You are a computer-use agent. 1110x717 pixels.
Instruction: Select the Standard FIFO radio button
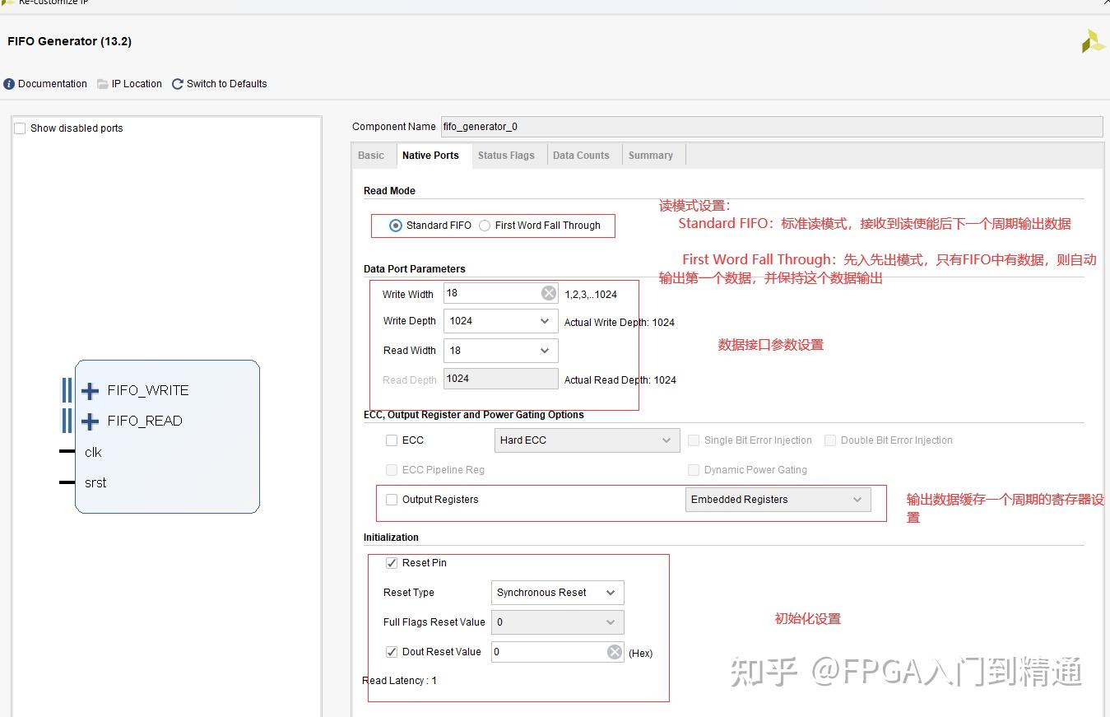tap(396, 226)
